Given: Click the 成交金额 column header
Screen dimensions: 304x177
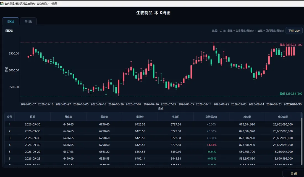Looking at the screenshot, I should tap(283, 117).
